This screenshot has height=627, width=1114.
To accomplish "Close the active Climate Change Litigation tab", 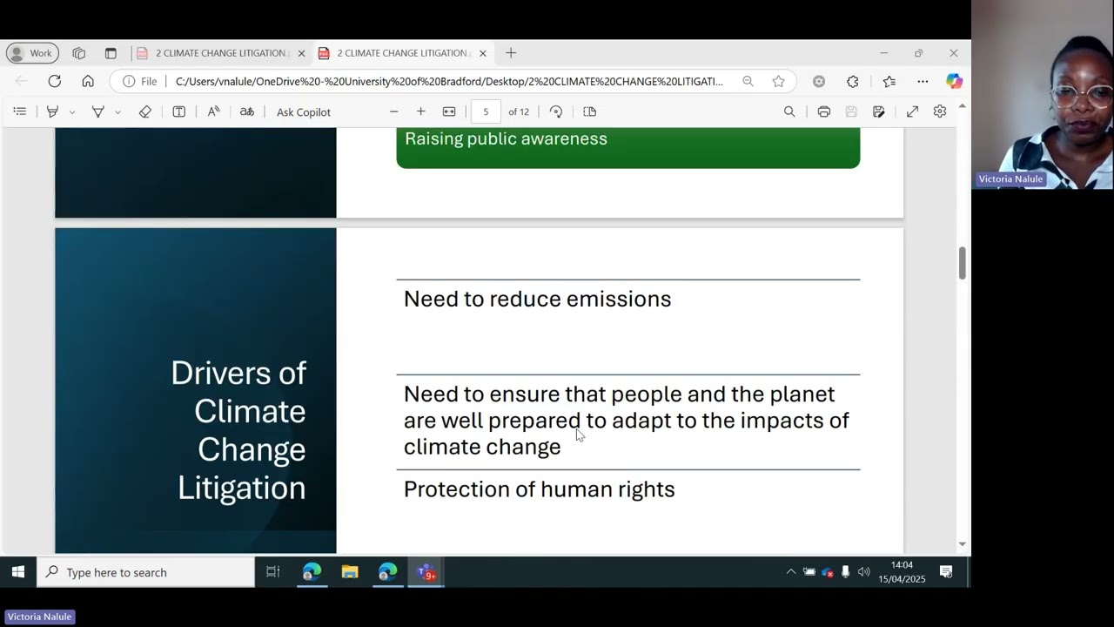I will pos(483,53).
